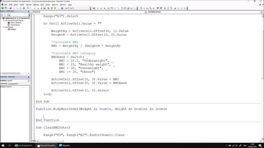Viewport: 264px width, 148px height.
Task: Click the Save floppy disk icon
Action: pos(10,8)
